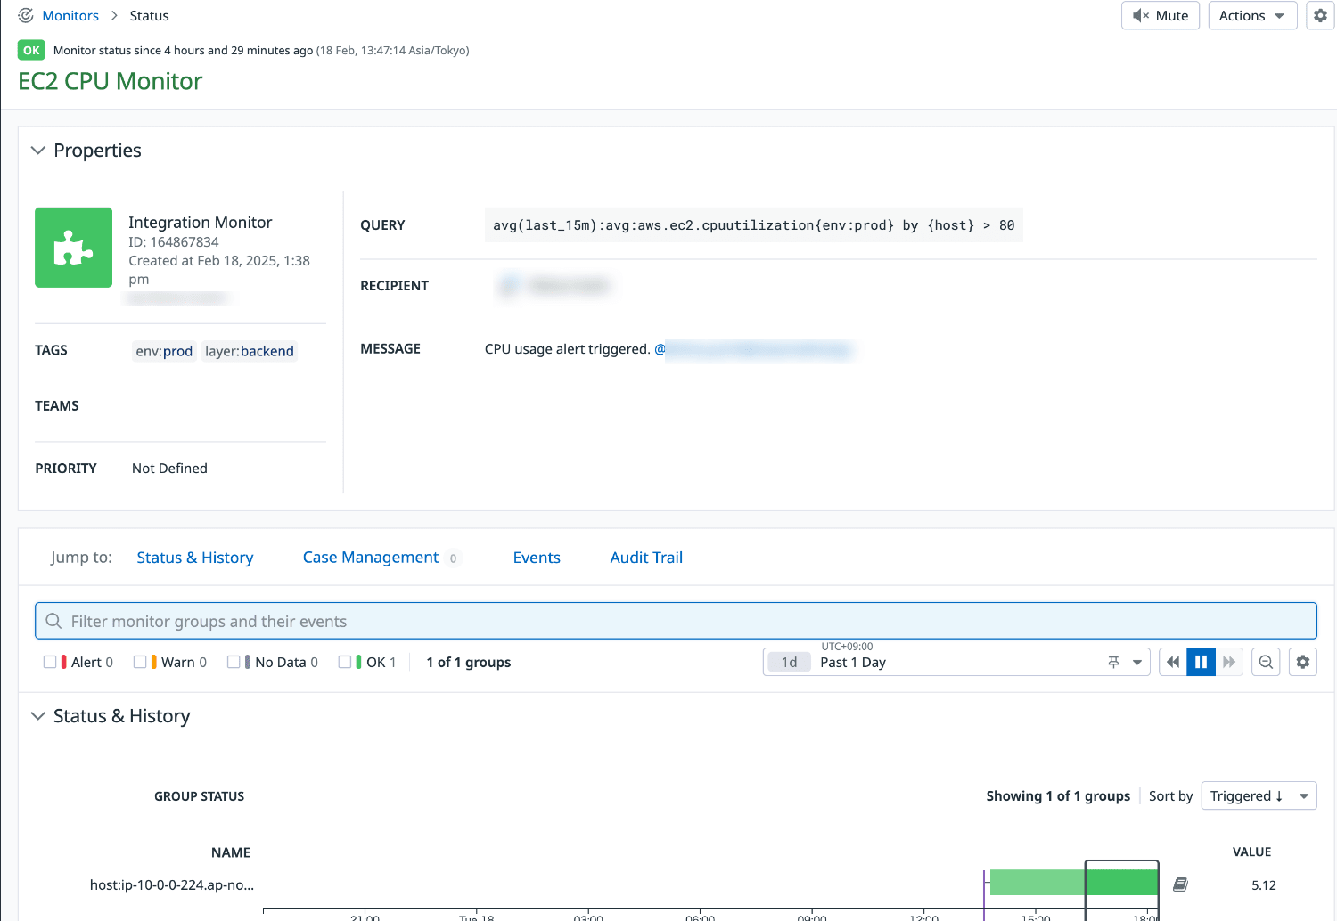Click the Monitor ID 164867834 text
Image resolution: width=1337 pixels, height=921 pixels.
174,242
